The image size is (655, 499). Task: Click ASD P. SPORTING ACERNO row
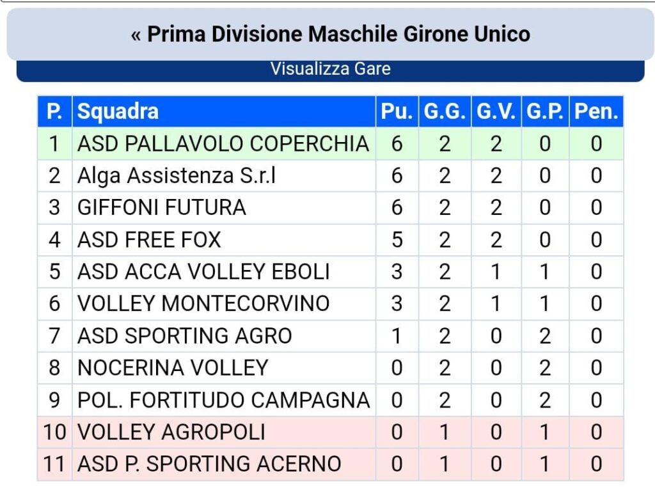click(x=209, y=464)
